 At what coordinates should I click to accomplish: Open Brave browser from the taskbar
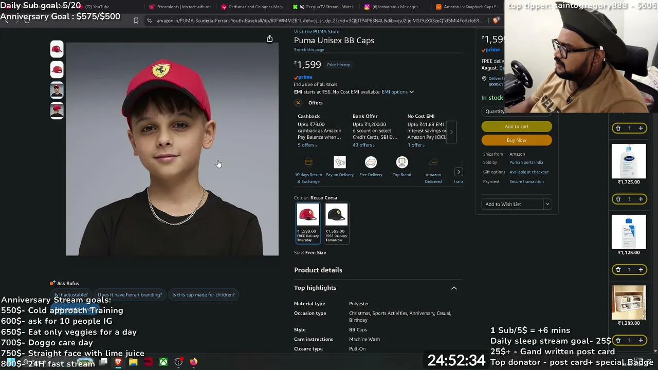pyautogui.click(x=118, y=362)
